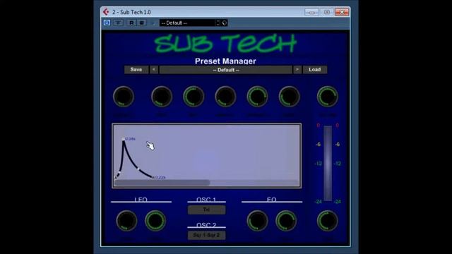The image size is (452, 254).
Task: Enable Read automation with the R button
Action: pos(131,23)
